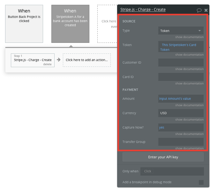This screenshot has height=189, width=210.
Task: Change the Capture Now? value yes
Action: pos(181,127)
